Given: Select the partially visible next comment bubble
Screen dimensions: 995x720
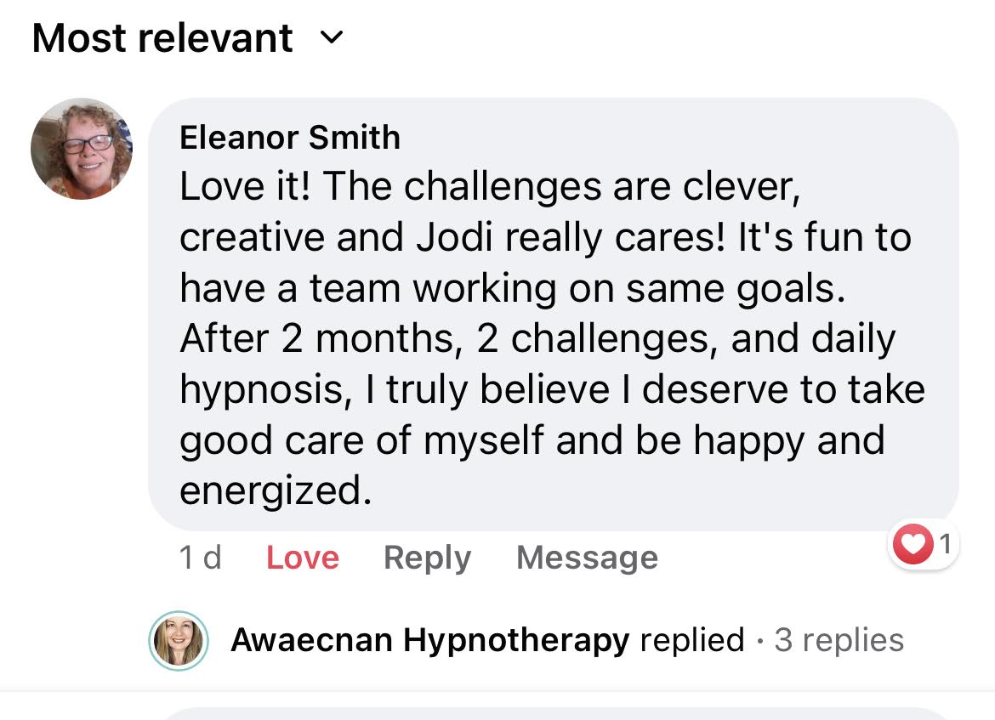Looking at the screenshot, I should click(x=554, y=714).
